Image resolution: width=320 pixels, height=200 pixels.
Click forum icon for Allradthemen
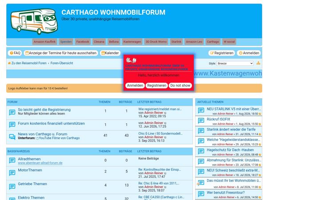(x=12, y=160)
